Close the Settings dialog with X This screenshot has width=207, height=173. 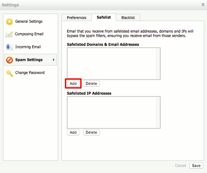pyautogui.click(x=203, y=5)
